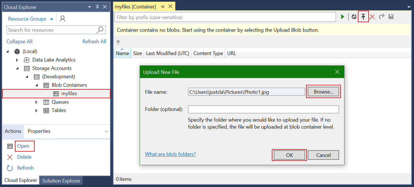Click the account management person icon
The image size is (414, 187).
pos(63,19)
